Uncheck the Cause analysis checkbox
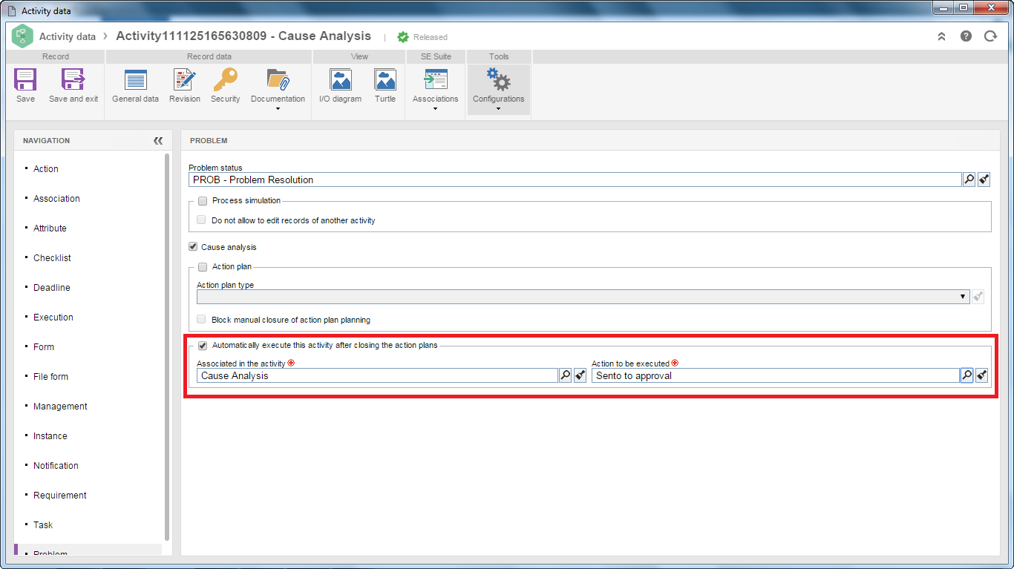The height and width of the screenshot is (569, 1014). 193,247
